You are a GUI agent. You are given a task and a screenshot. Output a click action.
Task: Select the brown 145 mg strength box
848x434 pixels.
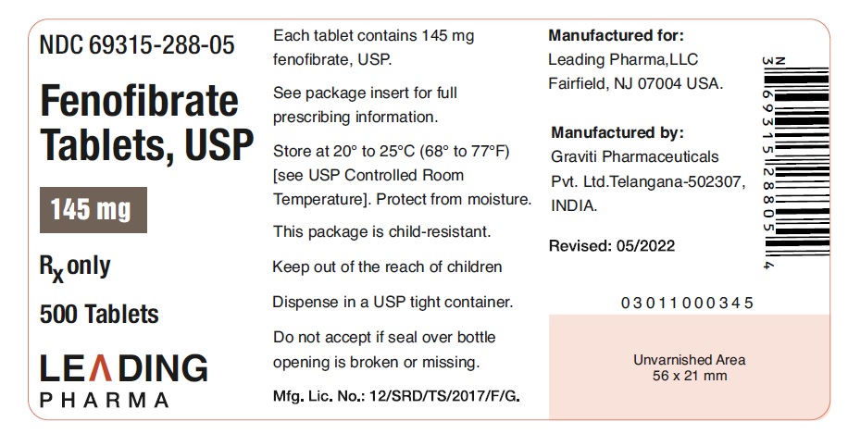click(91, 210)
